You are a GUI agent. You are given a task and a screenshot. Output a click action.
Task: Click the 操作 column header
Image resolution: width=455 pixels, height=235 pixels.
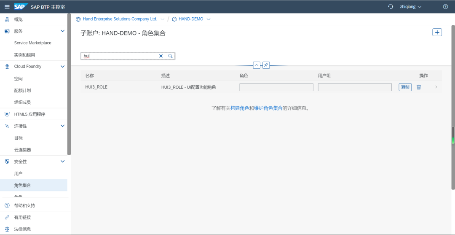pos(423,76)
